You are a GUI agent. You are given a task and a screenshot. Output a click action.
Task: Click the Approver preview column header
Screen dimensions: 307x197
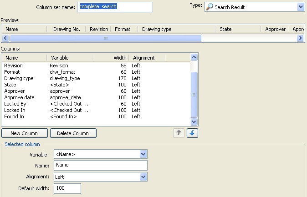coord(275,29)
